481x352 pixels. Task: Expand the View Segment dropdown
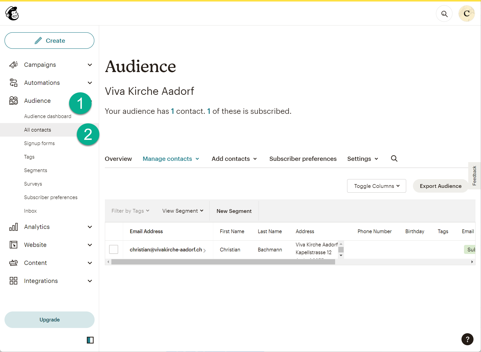click(x=183, y=211)
